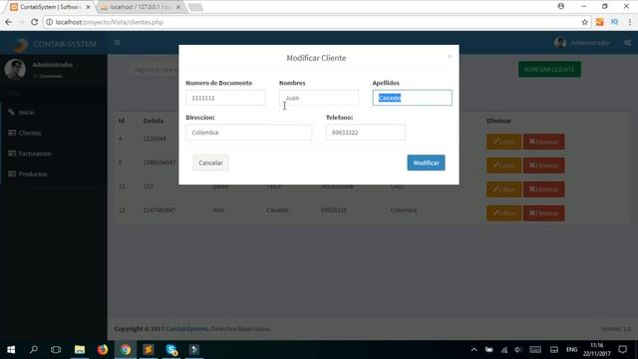Go to Clientes in the sidebar

(29, 133)
